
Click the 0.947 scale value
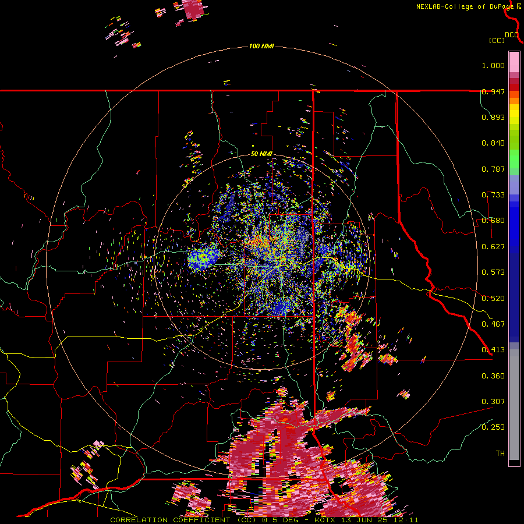coord(493,91)
